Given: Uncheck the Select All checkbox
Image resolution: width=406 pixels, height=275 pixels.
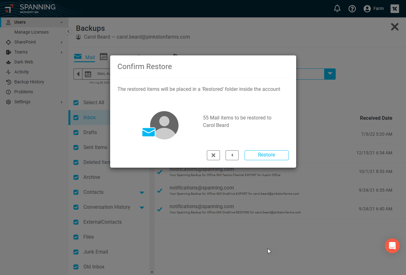Looking at the screenshot, I should point(75,102).
